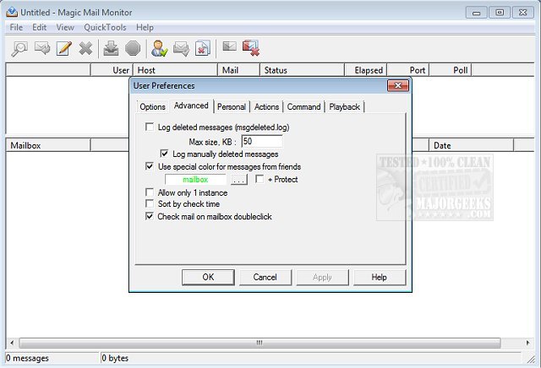Click the Port column header
The height and width of the screenshot is (368, 541).
(408, 70)
